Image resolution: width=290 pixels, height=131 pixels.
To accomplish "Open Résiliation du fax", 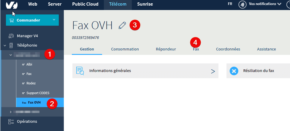I will pos(258,71).
